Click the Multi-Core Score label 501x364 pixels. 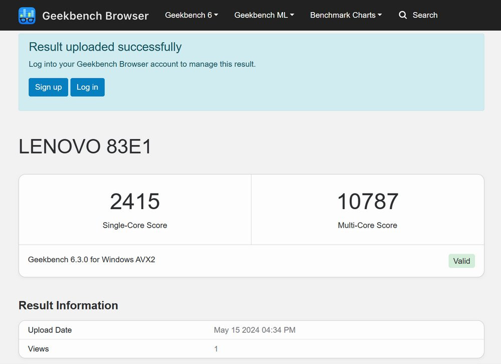tap(367, 225)
